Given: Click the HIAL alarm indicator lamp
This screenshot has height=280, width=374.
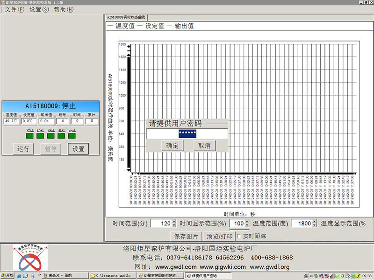Looking at the screenshot, I should (29, 135).
